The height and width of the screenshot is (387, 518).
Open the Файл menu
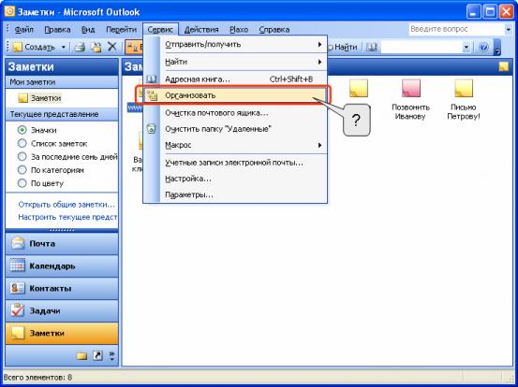[23, 29]
